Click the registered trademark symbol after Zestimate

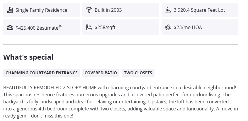pyautogui.click(x=60, y=26)
